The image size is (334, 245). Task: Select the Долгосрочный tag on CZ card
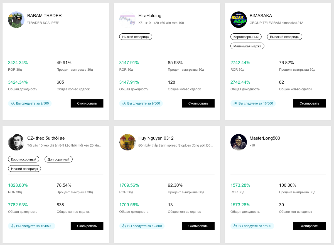coord(59,159)
